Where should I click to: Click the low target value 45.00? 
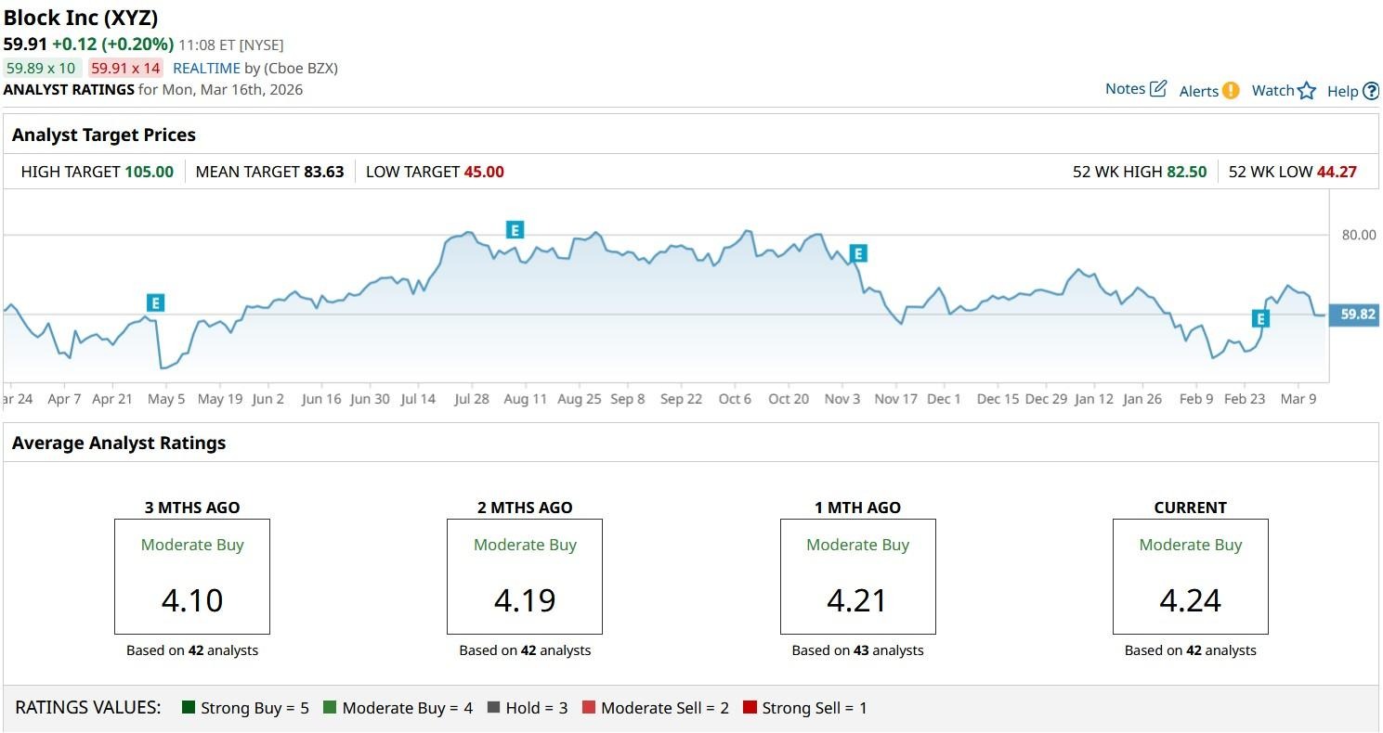[x=484, y=172]
